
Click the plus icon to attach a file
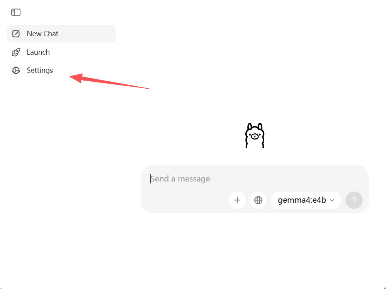[237, 200]
